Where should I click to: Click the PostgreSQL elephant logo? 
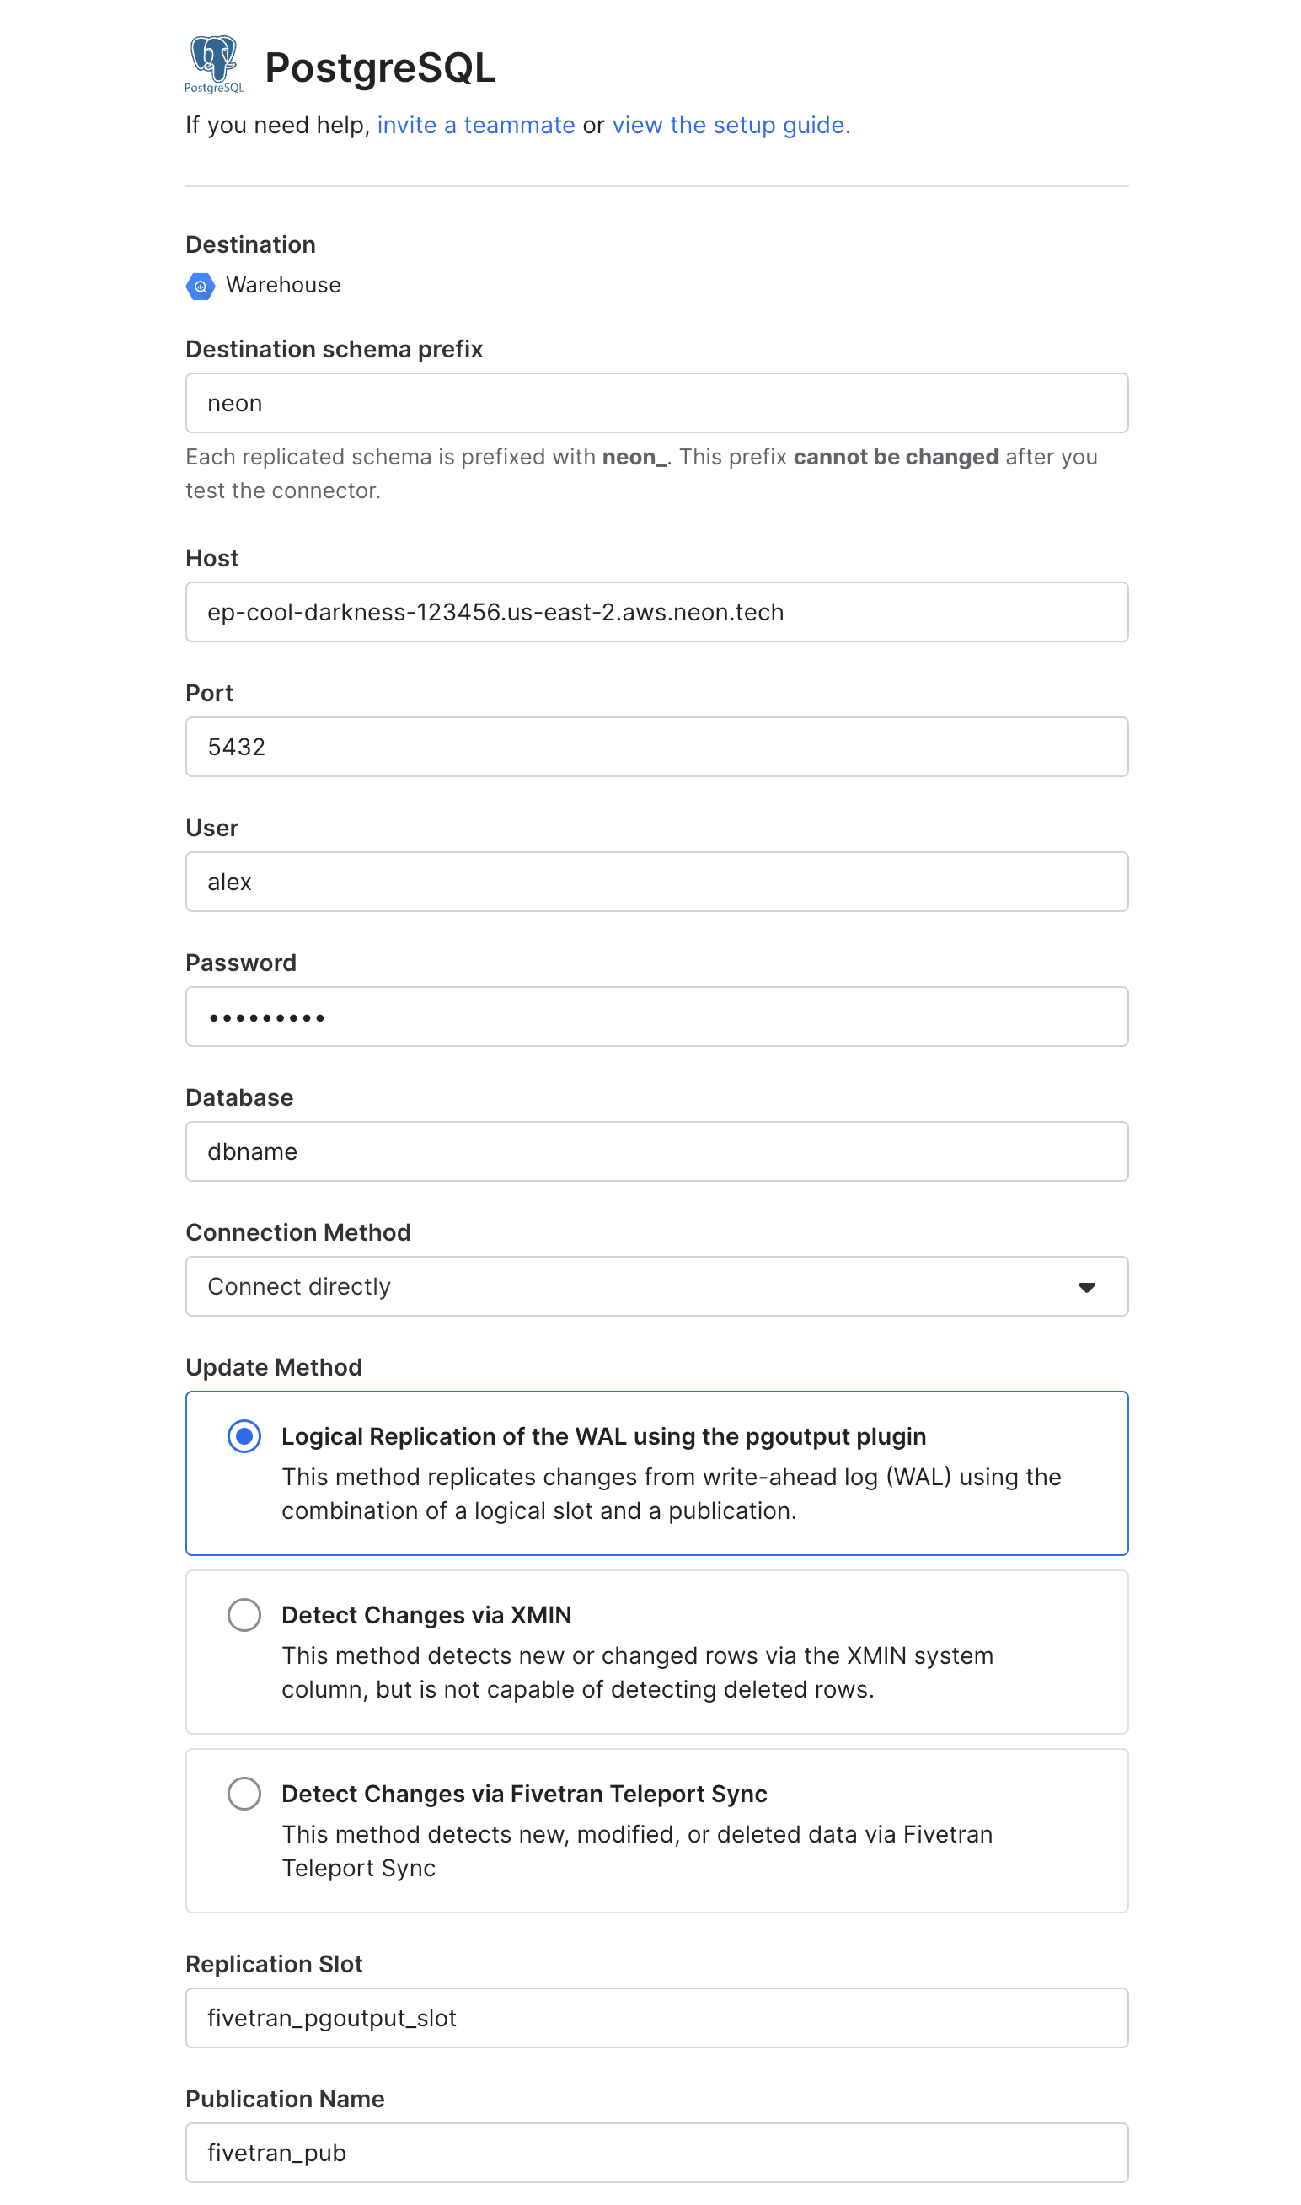[x=214, y=63]
